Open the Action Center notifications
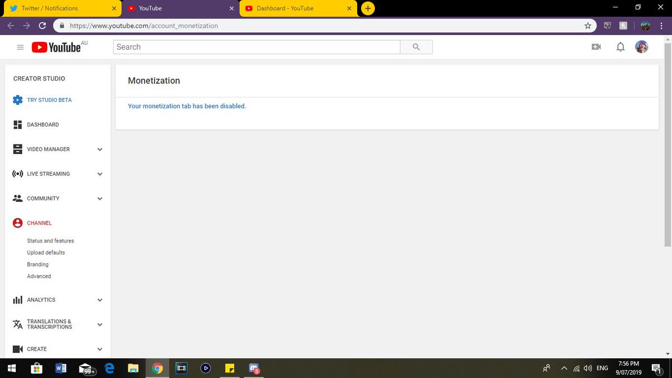672x378 pixels. coord(657,368)
